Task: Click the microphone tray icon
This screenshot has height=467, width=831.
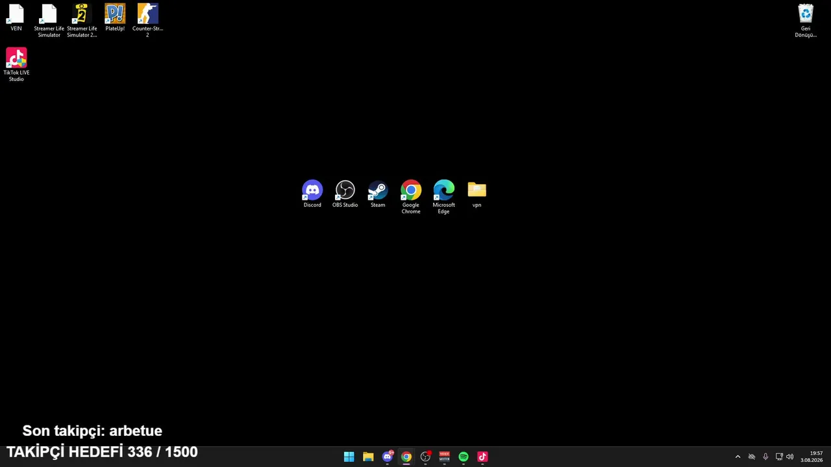Action: pyautogui.click(x=765, y=457)
